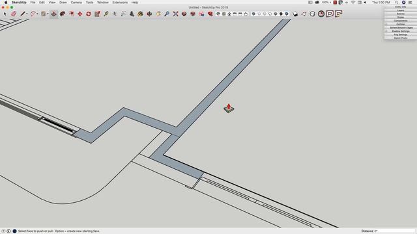Open the Apple menu
Viewport: 417px width, 234px height.
(6, 3)
